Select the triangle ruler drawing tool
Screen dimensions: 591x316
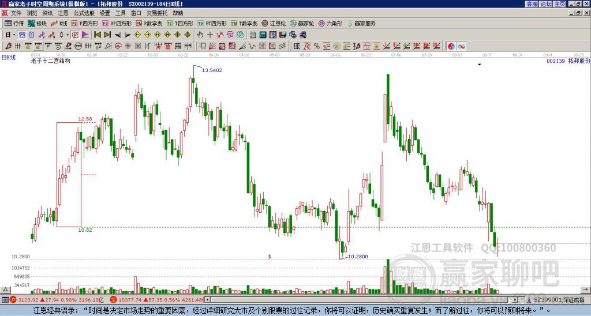(x=108, y=46)
